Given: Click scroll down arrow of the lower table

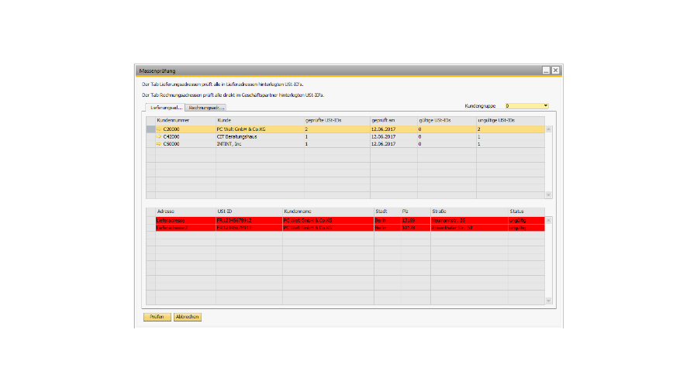Looking at the screenshot, I should pos(549,301).
